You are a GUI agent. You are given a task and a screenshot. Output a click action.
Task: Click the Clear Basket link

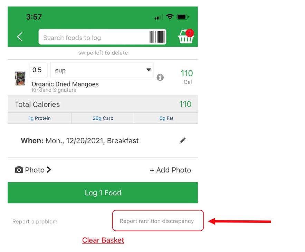(x=103, y=240)
